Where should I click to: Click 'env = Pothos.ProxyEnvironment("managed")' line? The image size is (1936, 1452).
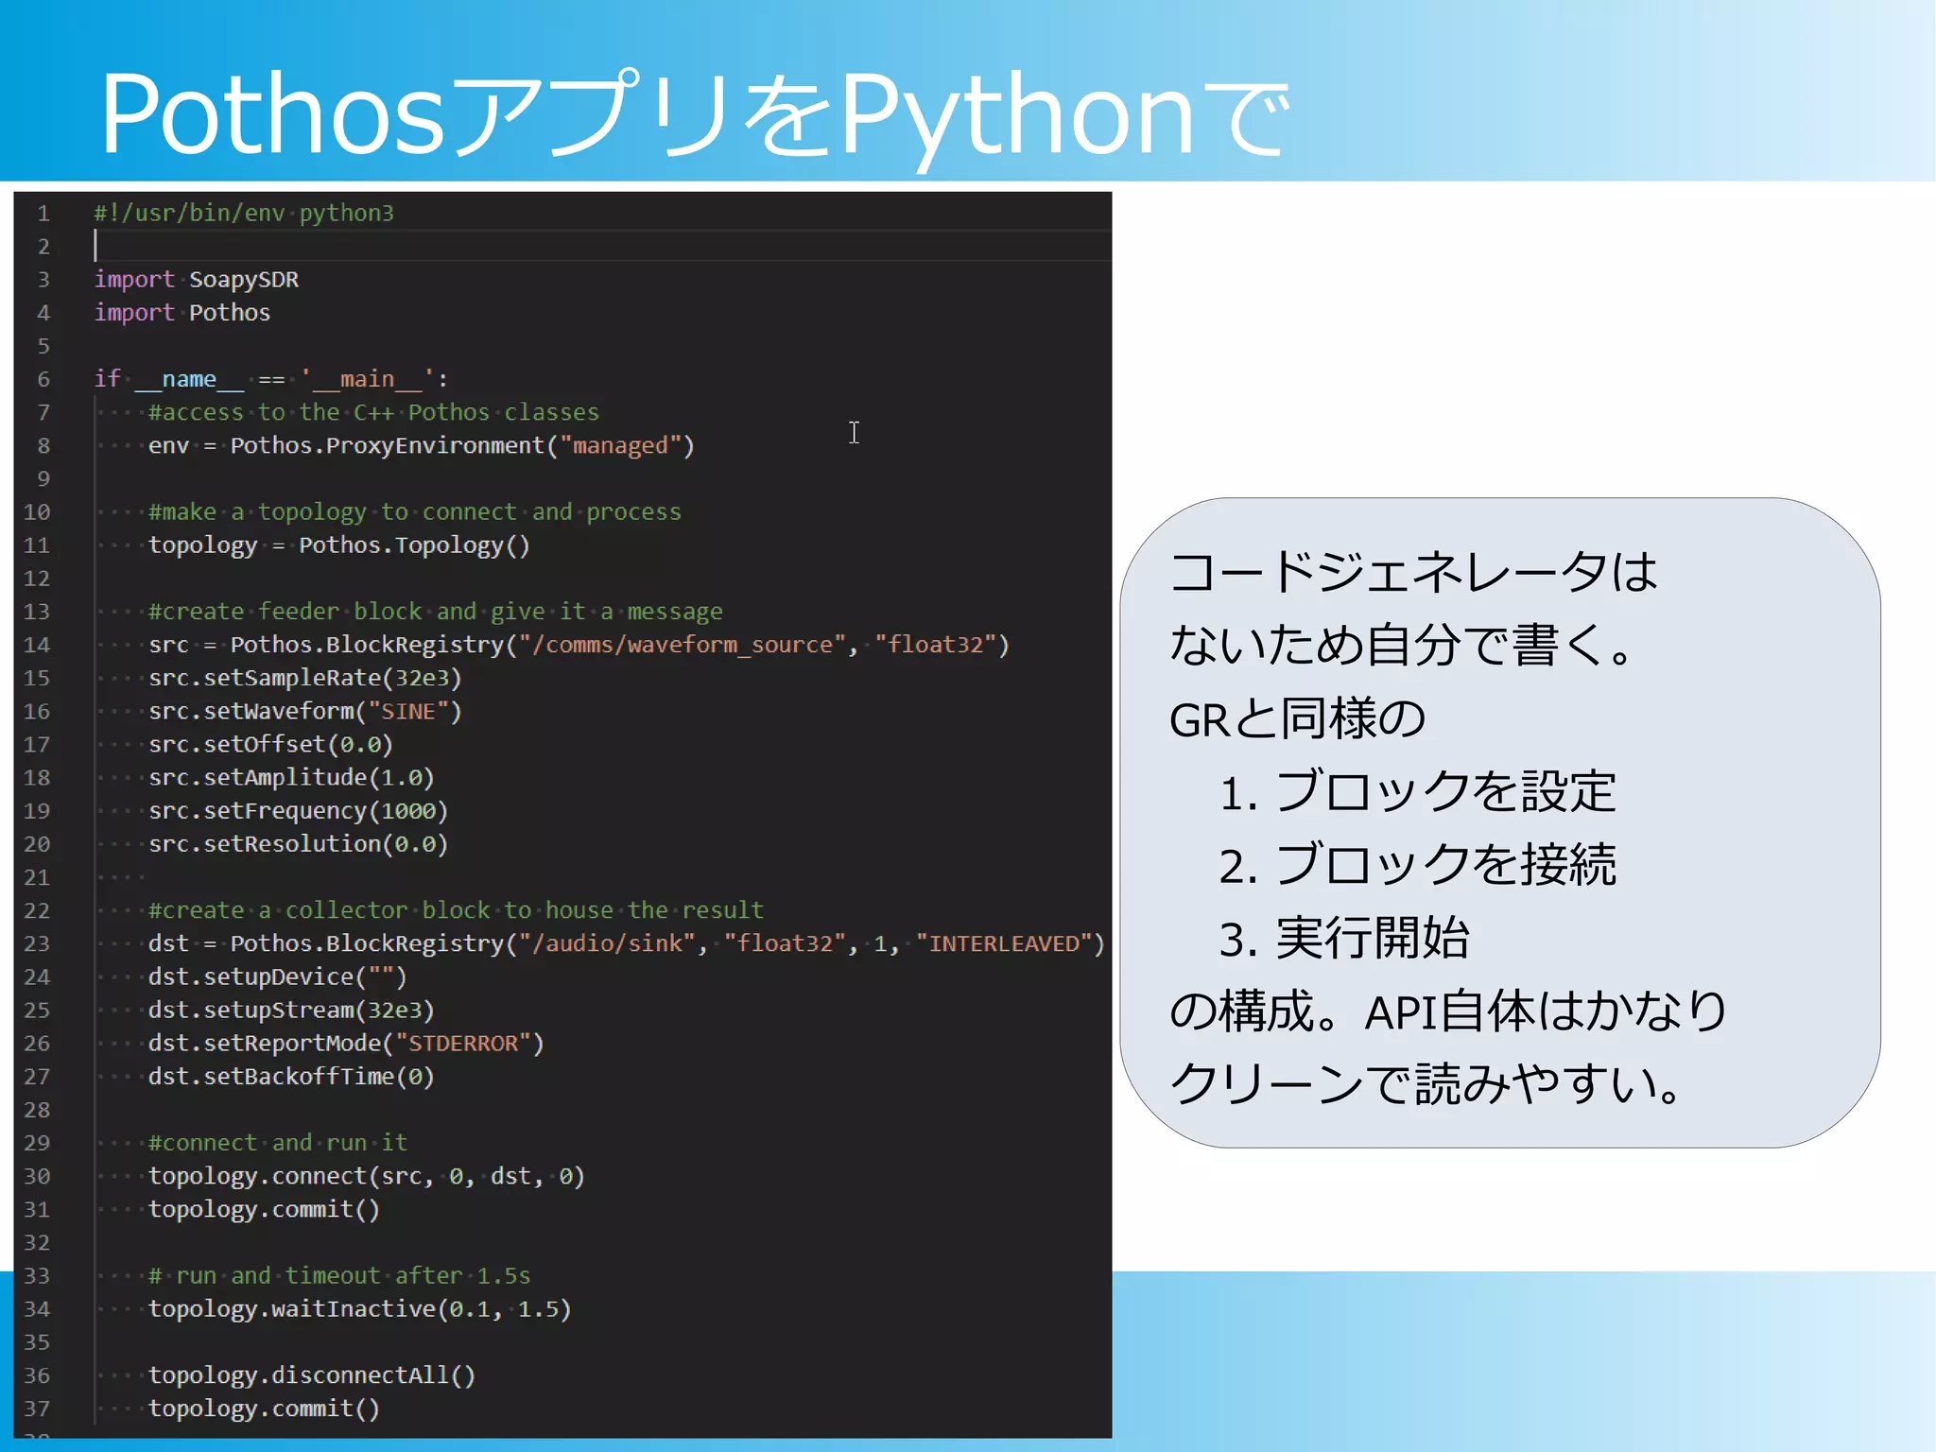422,445
